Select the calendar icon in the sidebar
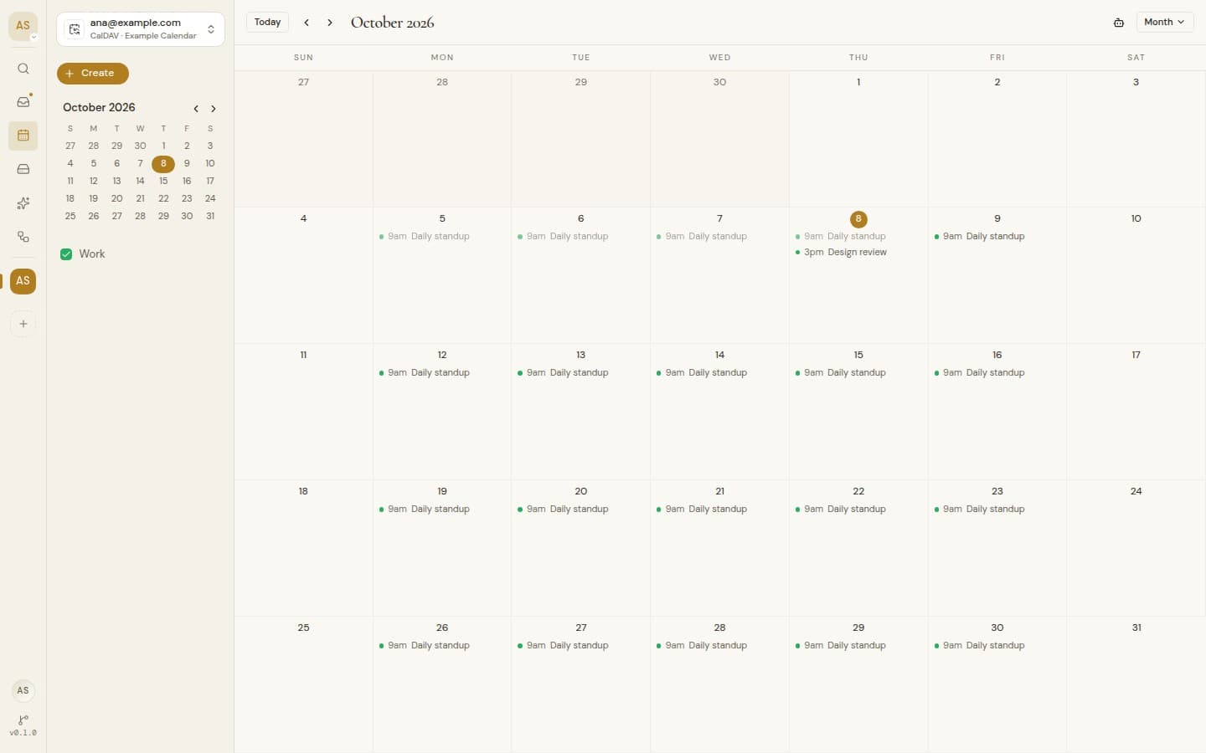This screenshot has width=1206, height=753. coord(23,136)
